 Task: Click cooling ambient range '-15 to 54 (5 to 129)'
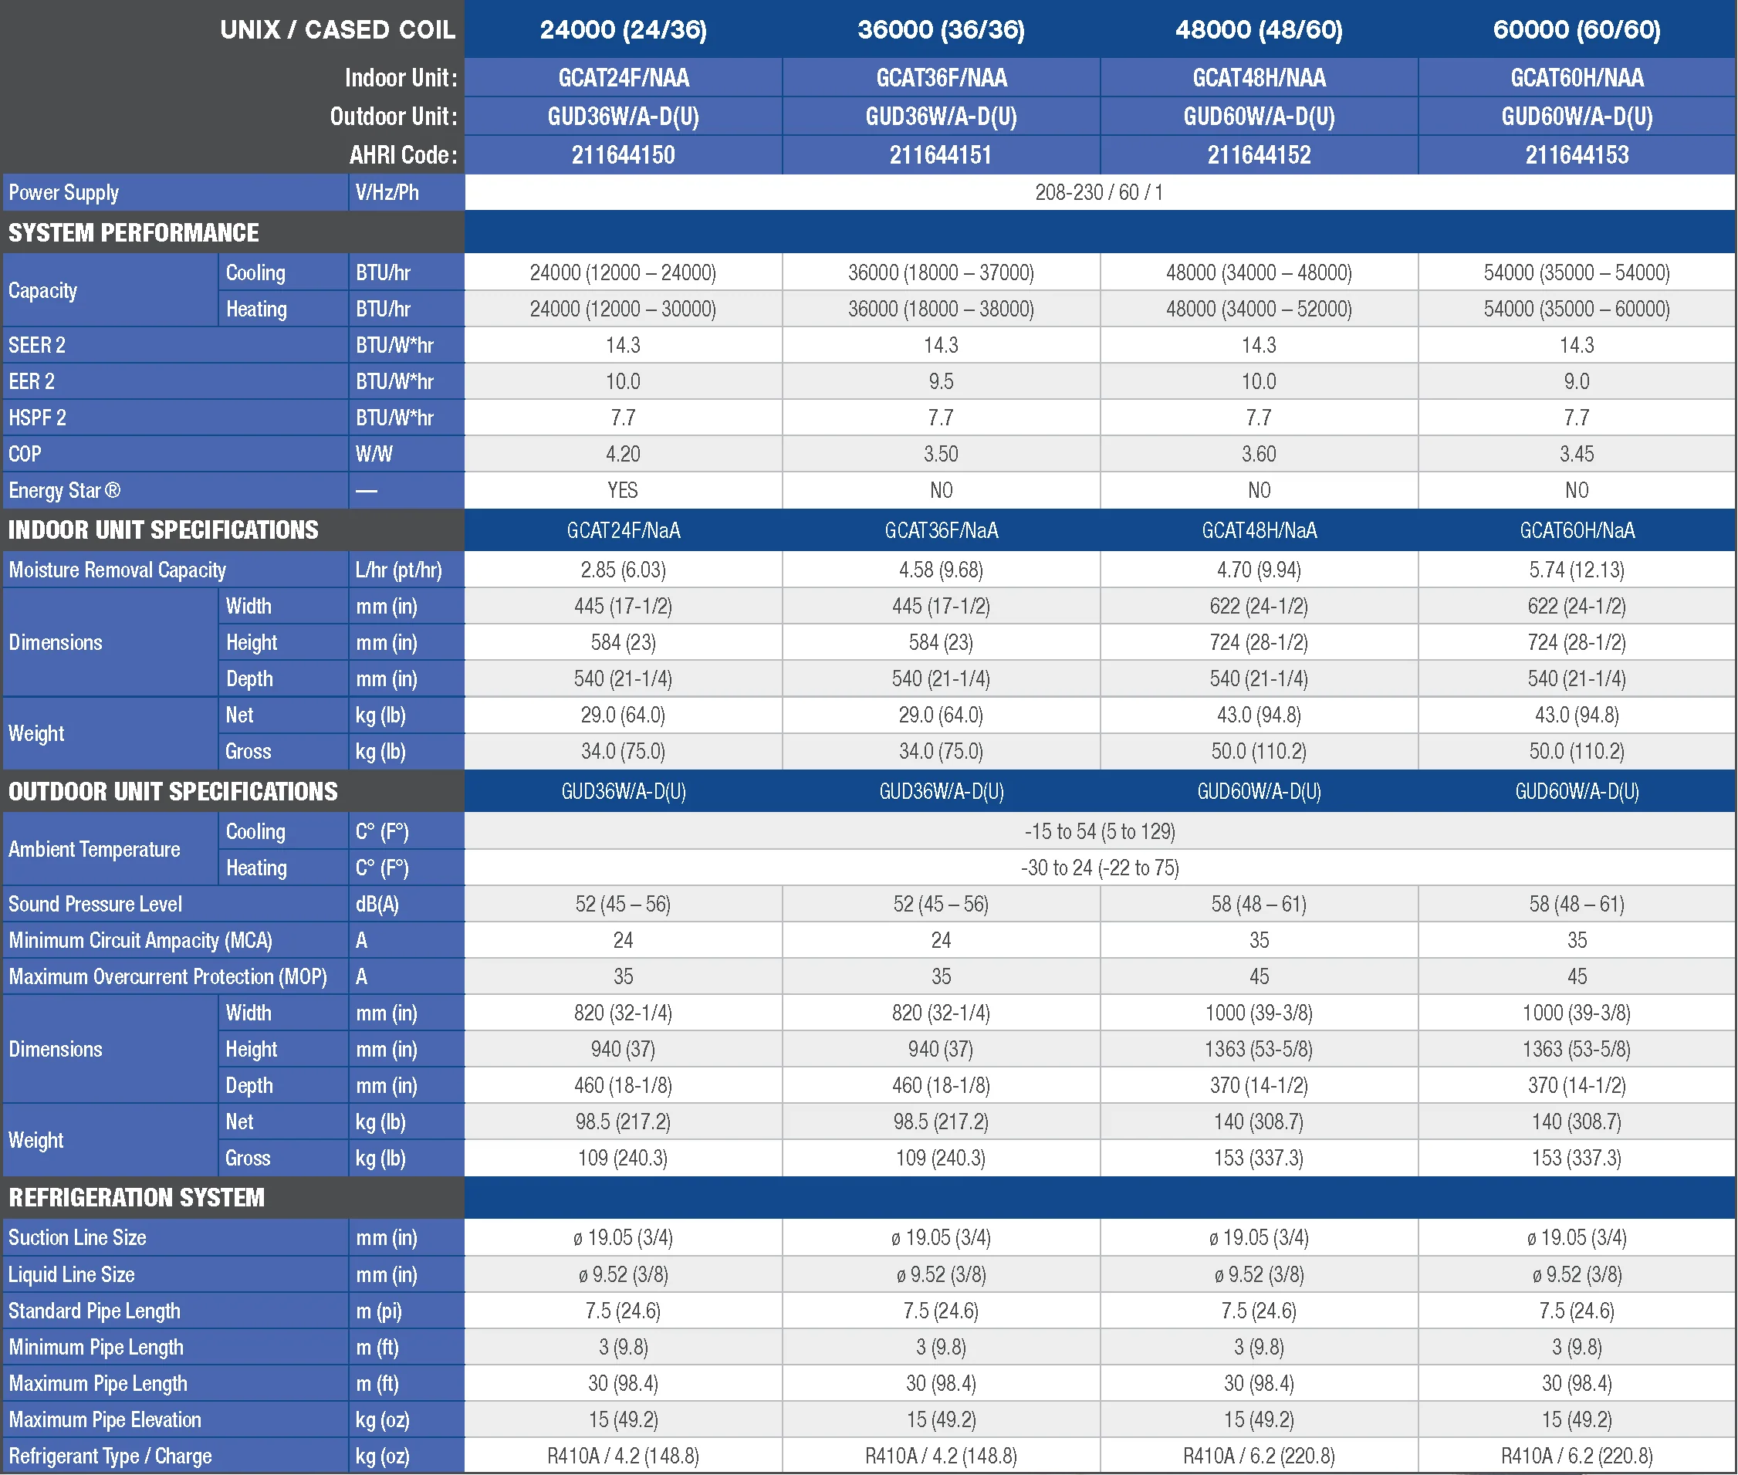[1099, 831]
